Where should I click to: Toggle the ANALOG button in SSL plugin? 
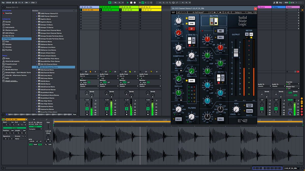click(191, 18)
